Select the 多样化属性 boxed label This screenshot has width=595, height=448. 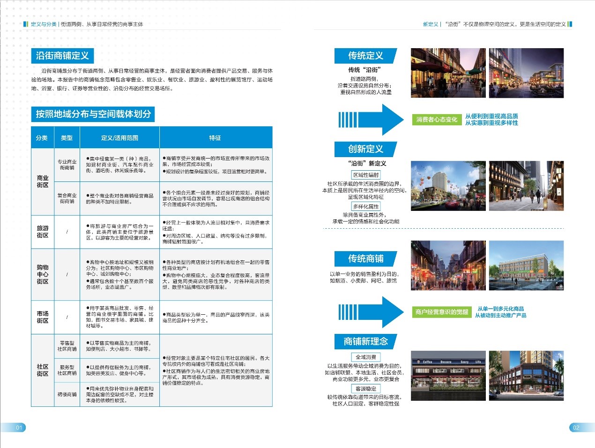(x=366, y=206)
